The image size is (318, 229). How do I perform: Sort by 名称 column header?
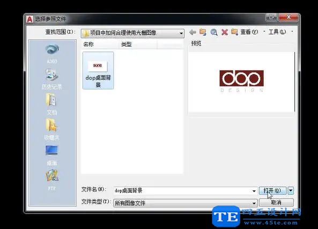tap(100, 44)
